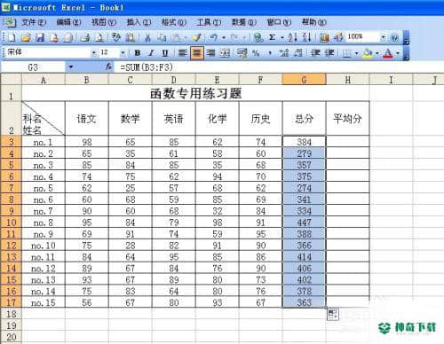Click the AutoSum sigma icon
The height and width of the screenshot is (344, 444).
(x=273, y=37)
